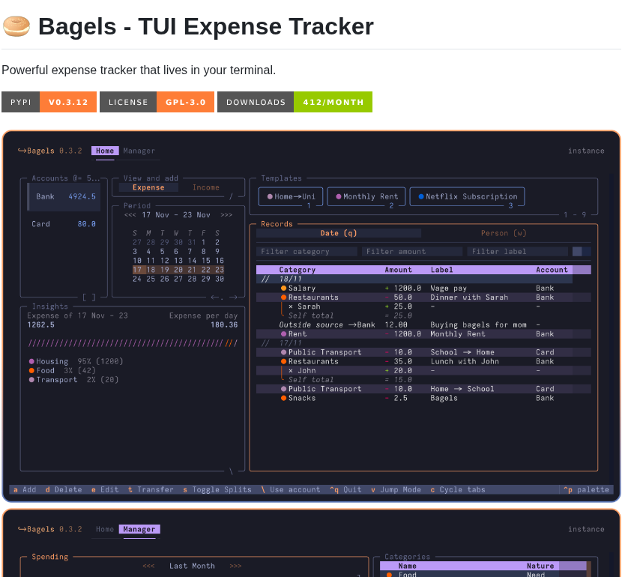Select the Card account with 80.0
Viewport: 622px width, 577px height.
pos(64,224)
